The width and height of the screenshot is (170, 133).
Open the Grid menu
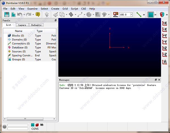(65, 9)
